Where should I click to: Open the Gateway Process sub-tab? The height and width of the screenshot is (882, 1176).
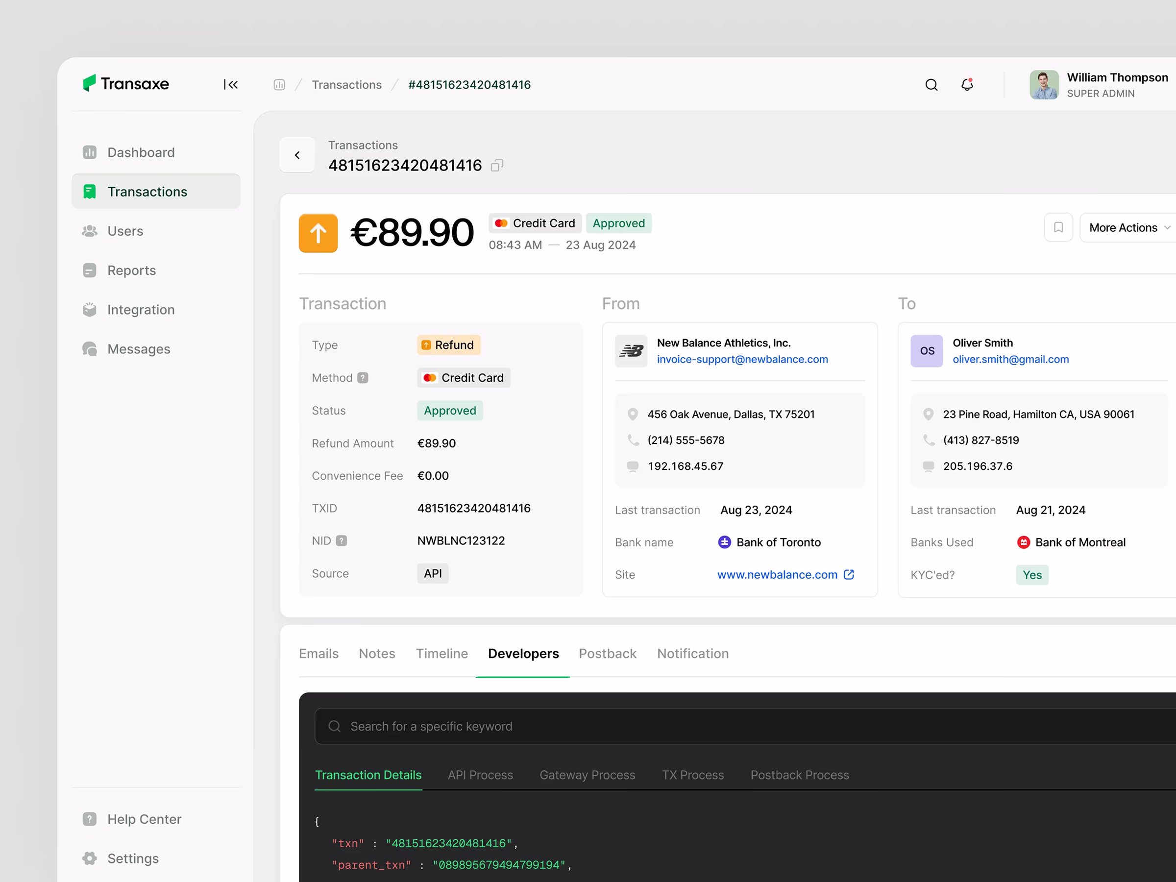click(588, 775)
